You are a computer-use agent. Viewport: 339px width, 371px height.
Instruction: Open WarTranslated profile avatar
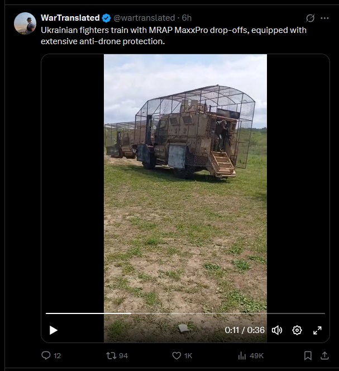tap(25, 23)
